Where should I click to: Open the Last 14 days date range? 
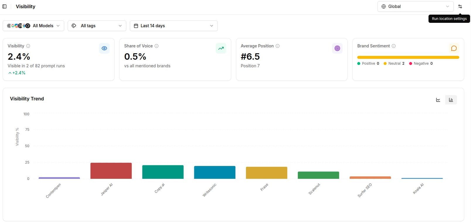tap(174, 26)
